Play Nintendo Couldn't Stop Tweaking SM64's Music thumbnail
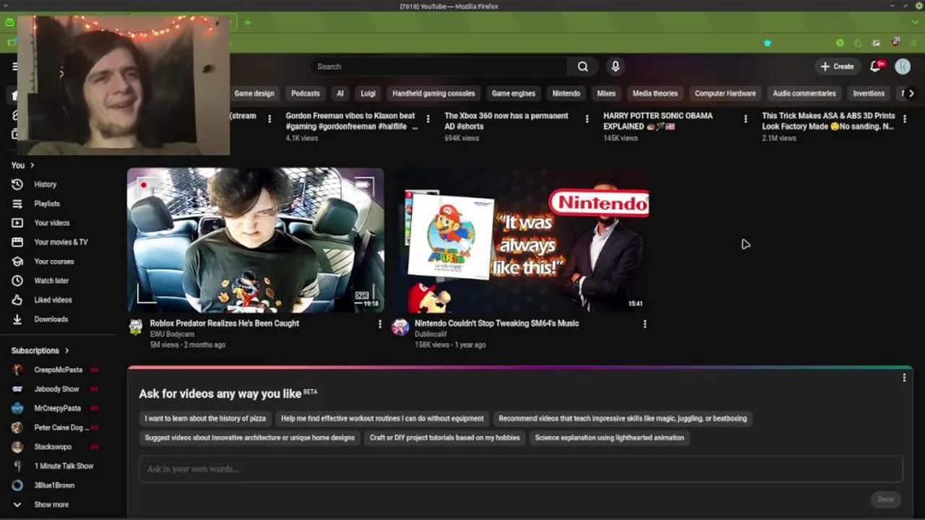The width and height of the screenshot is (925, 520). pos(521,240)
